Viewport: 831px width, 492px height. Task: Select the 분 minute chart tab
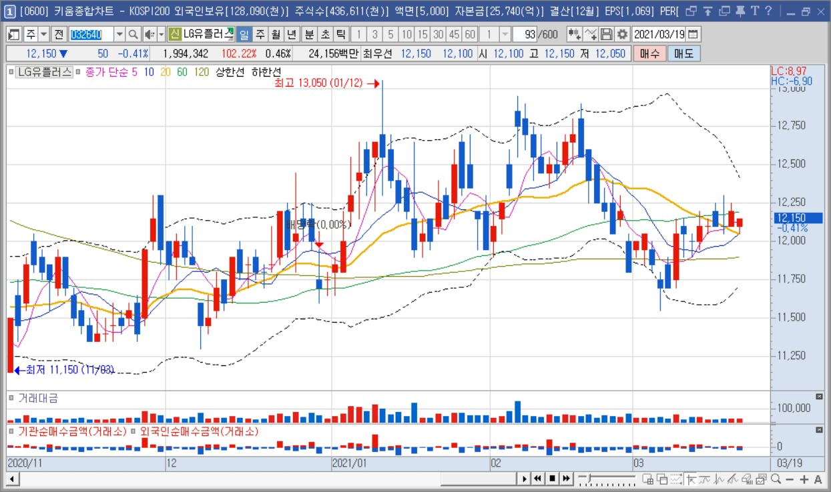[309, 35]
